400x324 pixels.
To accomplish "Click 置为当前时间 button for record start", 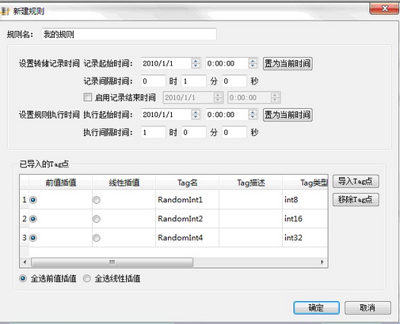I will coord(288,63).
